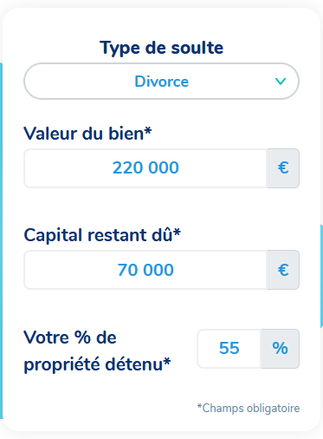Click the green chevron arrow beside Divorce
323x439 pixels.
[281, 82]
